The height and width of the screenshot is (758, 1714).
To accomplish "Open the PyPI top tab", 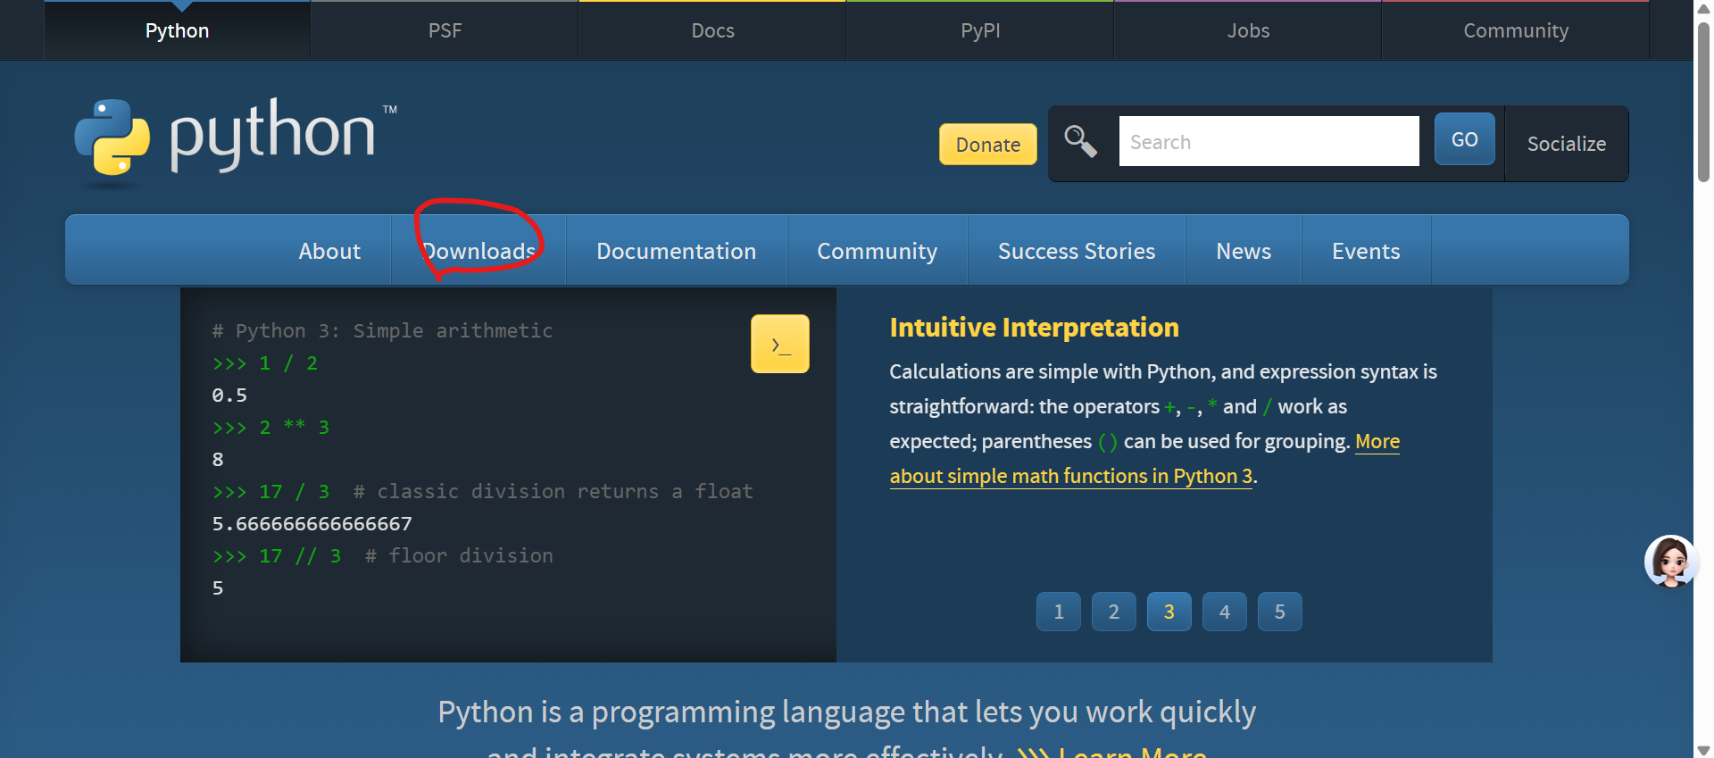I will coord(980,30).
